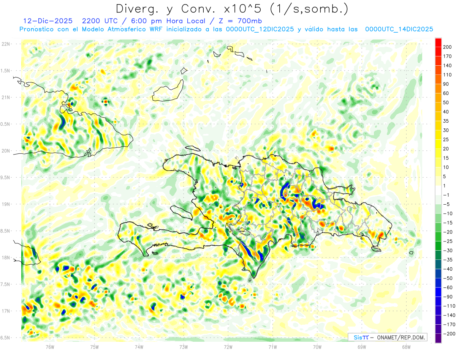456x352 pixels.
Task: Pick the white colorbar segment between 1 and -1
Action: click(438, 191)
